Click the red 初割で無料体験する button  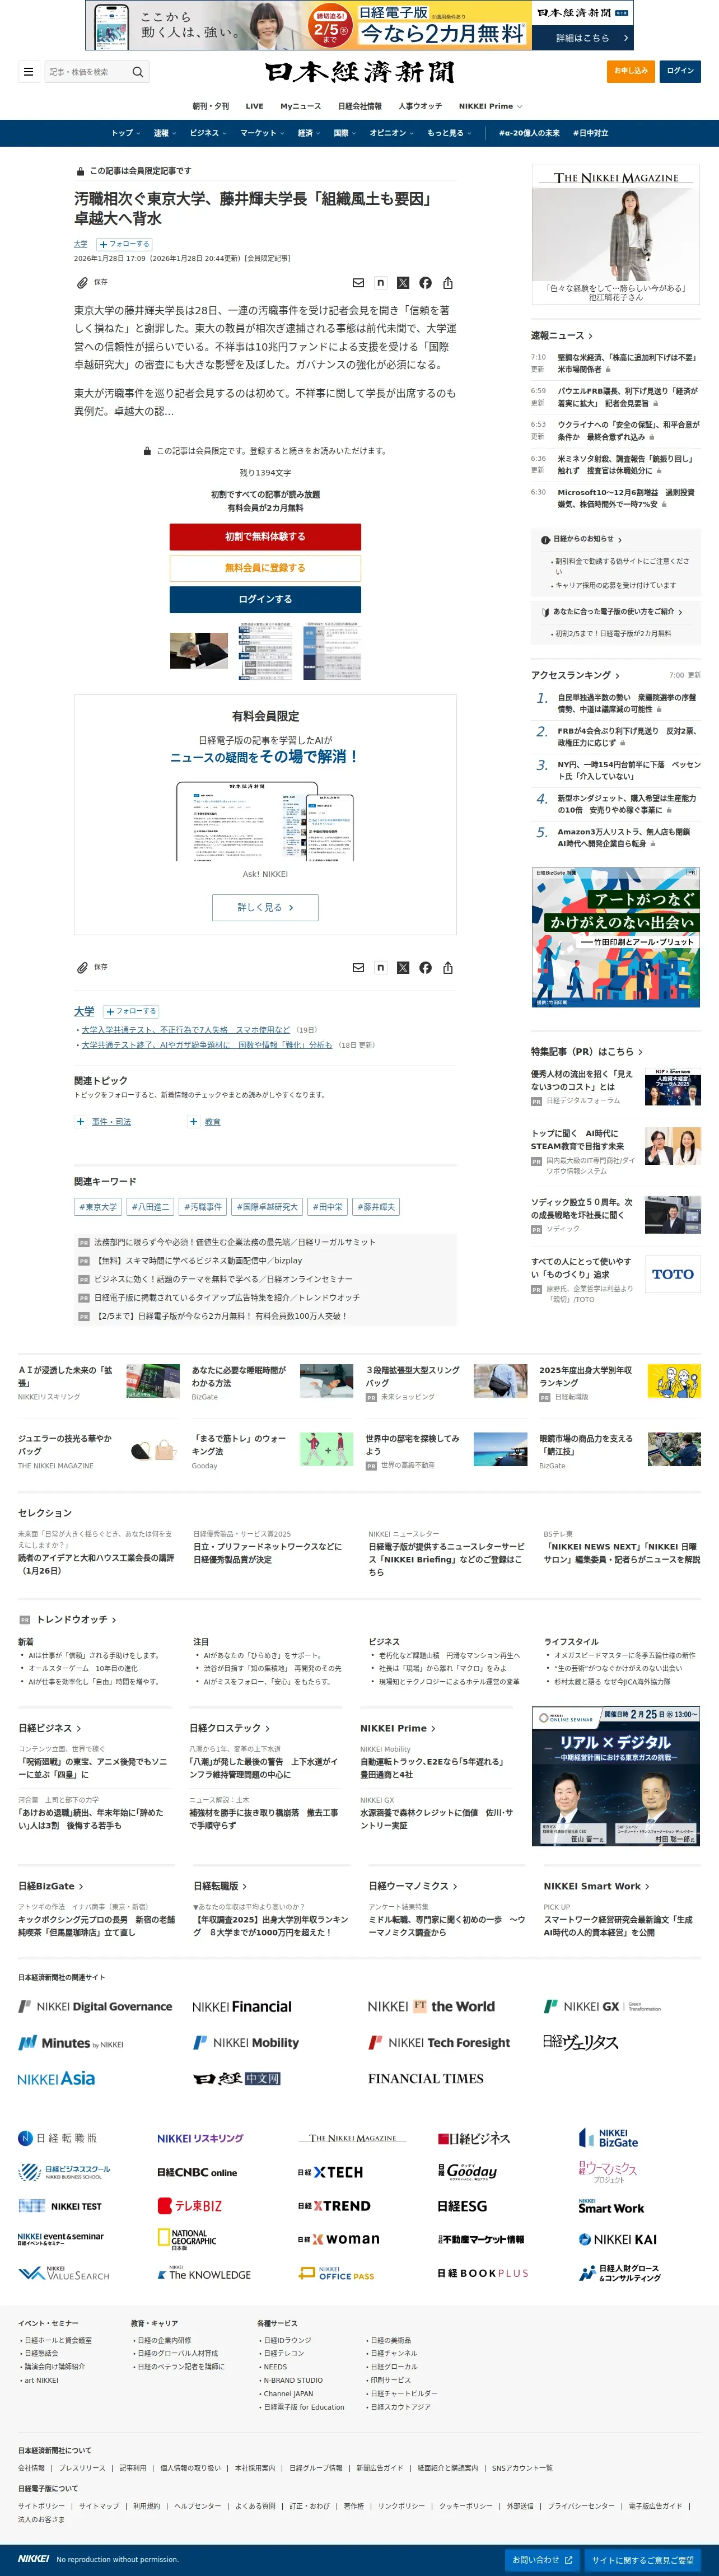point(265,537)
